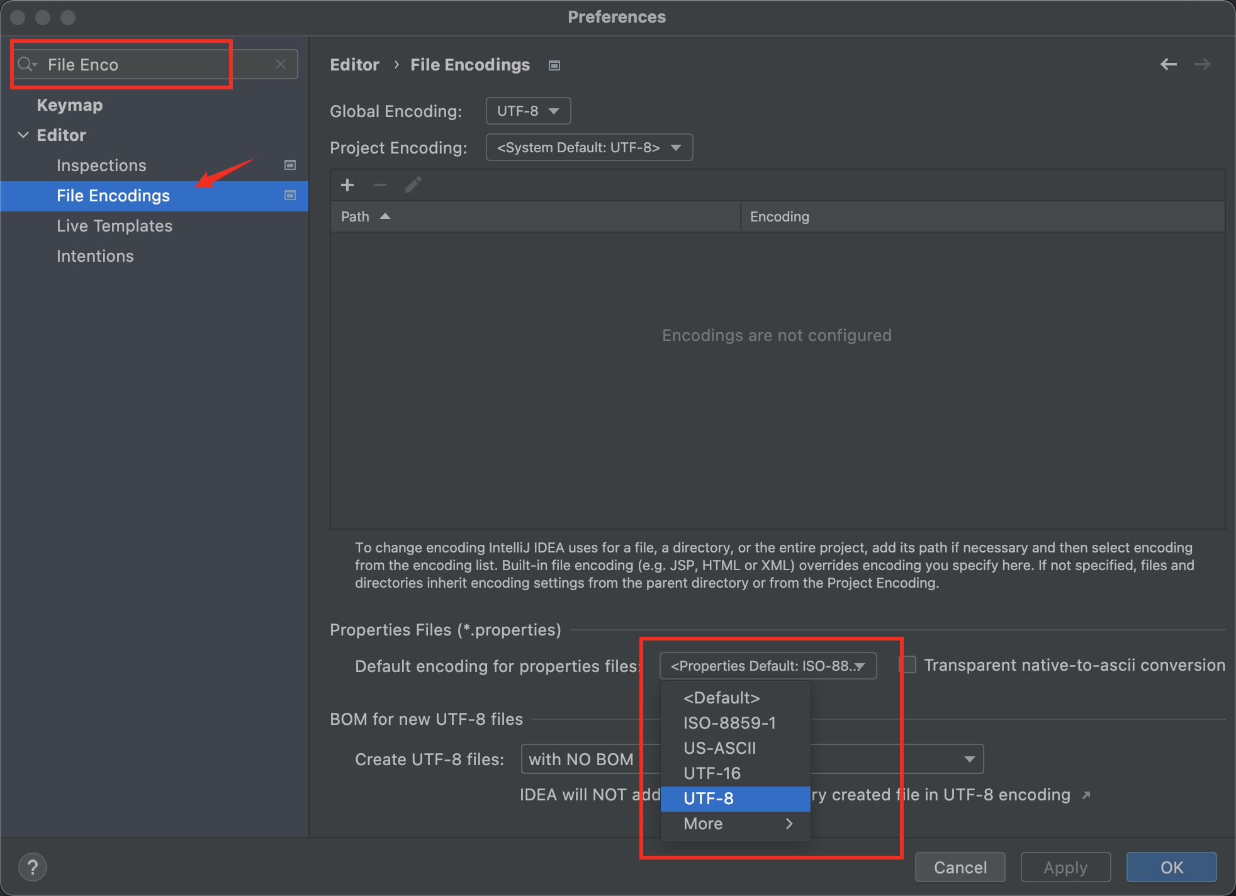The image size is (1236, 896).
Task: Open the help question mark button
Action: pyautogui.click(x=33, y=867)
